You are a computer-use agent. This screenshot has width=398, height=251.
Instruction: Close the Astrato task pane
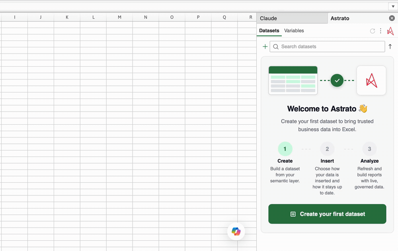(x=392, y=18)
